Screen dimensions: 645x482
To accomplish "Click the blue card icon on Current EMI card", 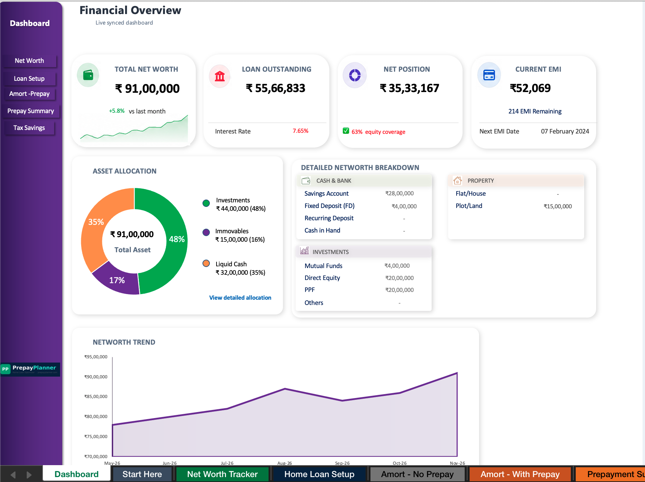I will [489, 75].
